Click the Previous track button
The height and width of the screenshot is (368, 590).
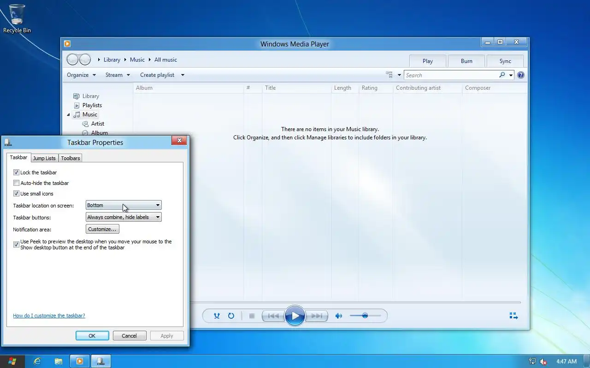click(273, 316)
